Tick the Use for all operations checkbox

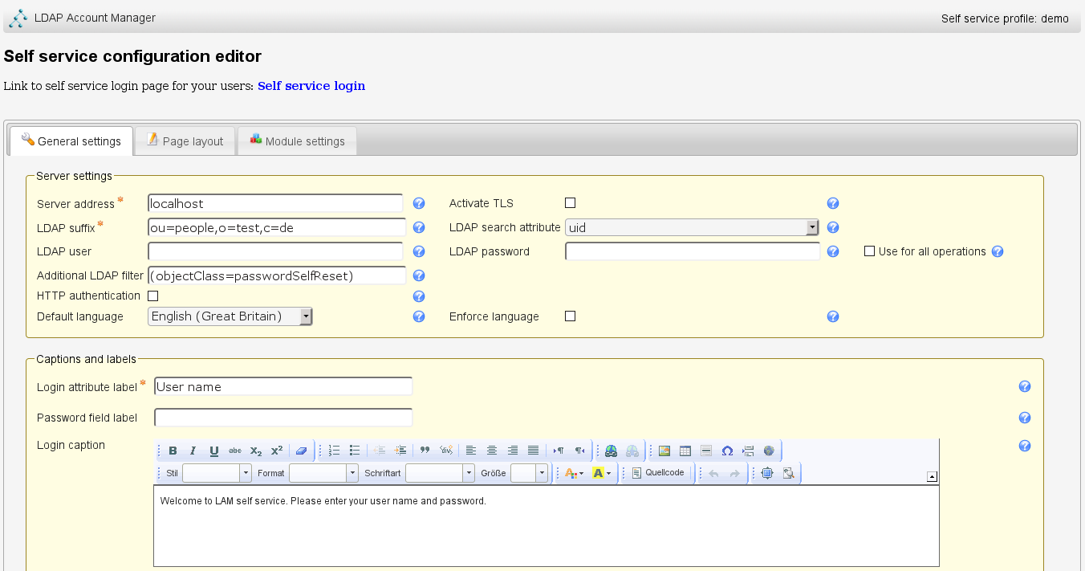tap(869, 251)
